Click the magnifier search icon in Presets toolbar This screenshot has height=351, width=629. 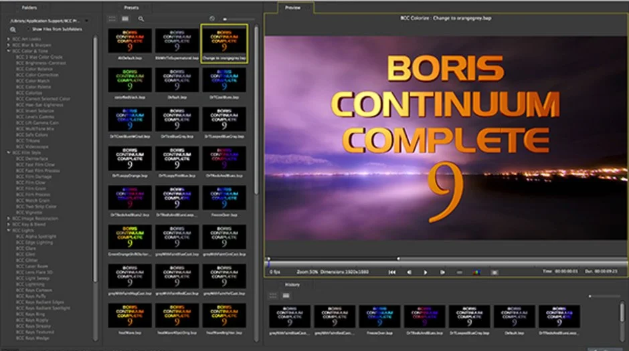click(141, 19)
